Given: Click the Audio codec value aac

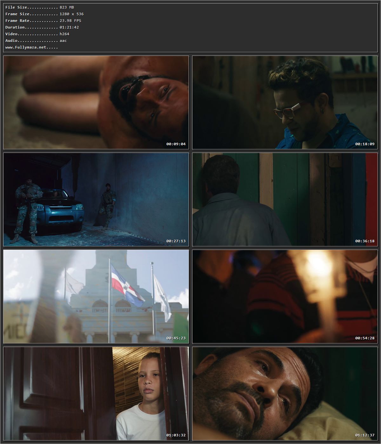Looking at the screenshot, I should coord(63,41).
